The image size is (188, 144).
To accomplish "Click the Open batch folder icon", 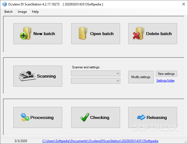I will click(x=83, y=33).
